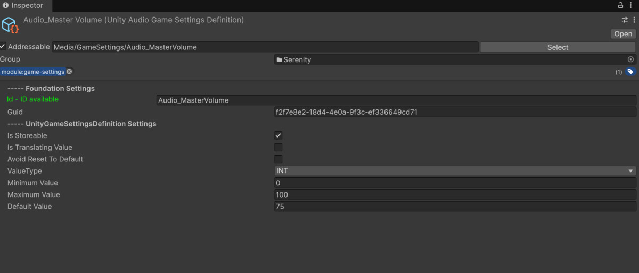Screen dimensions: 639x273
Task: Click the 'Group' label
Action: tap(10, 59)
